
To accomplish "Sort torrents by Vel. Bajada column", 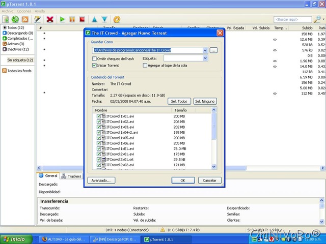I will pyautogui.click(x=235, y=28).
